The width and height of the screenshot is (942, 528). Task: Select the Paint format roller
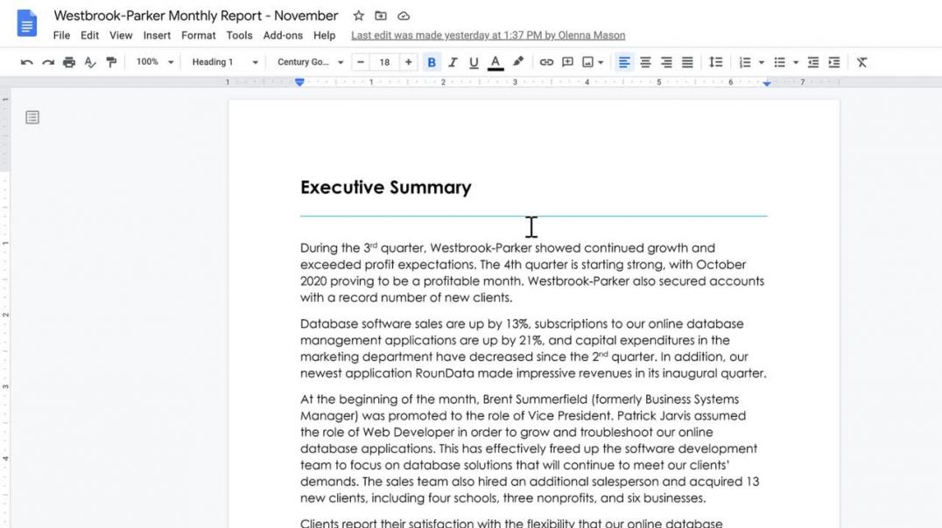click(x=111, y=62)
